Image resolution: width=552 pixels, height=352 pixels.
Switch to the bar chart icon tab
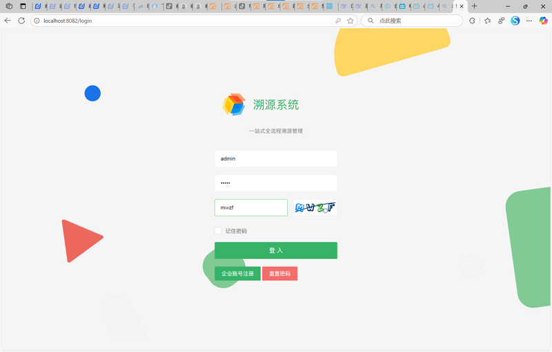[x=141, y=6]
